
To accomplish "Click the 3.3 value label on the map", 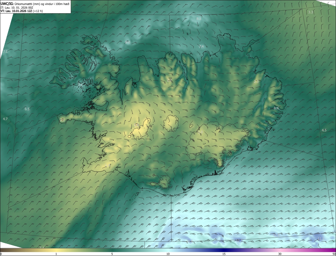I will coord(311,12).
